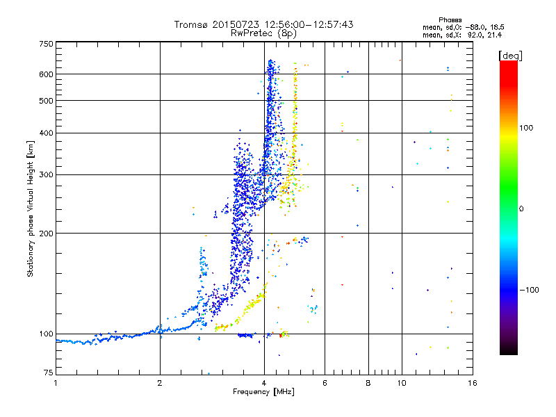
Task: Click the plot title 'Tromsø 20150723 12:56:00-12:57:43'
Action: pos(263,24)
